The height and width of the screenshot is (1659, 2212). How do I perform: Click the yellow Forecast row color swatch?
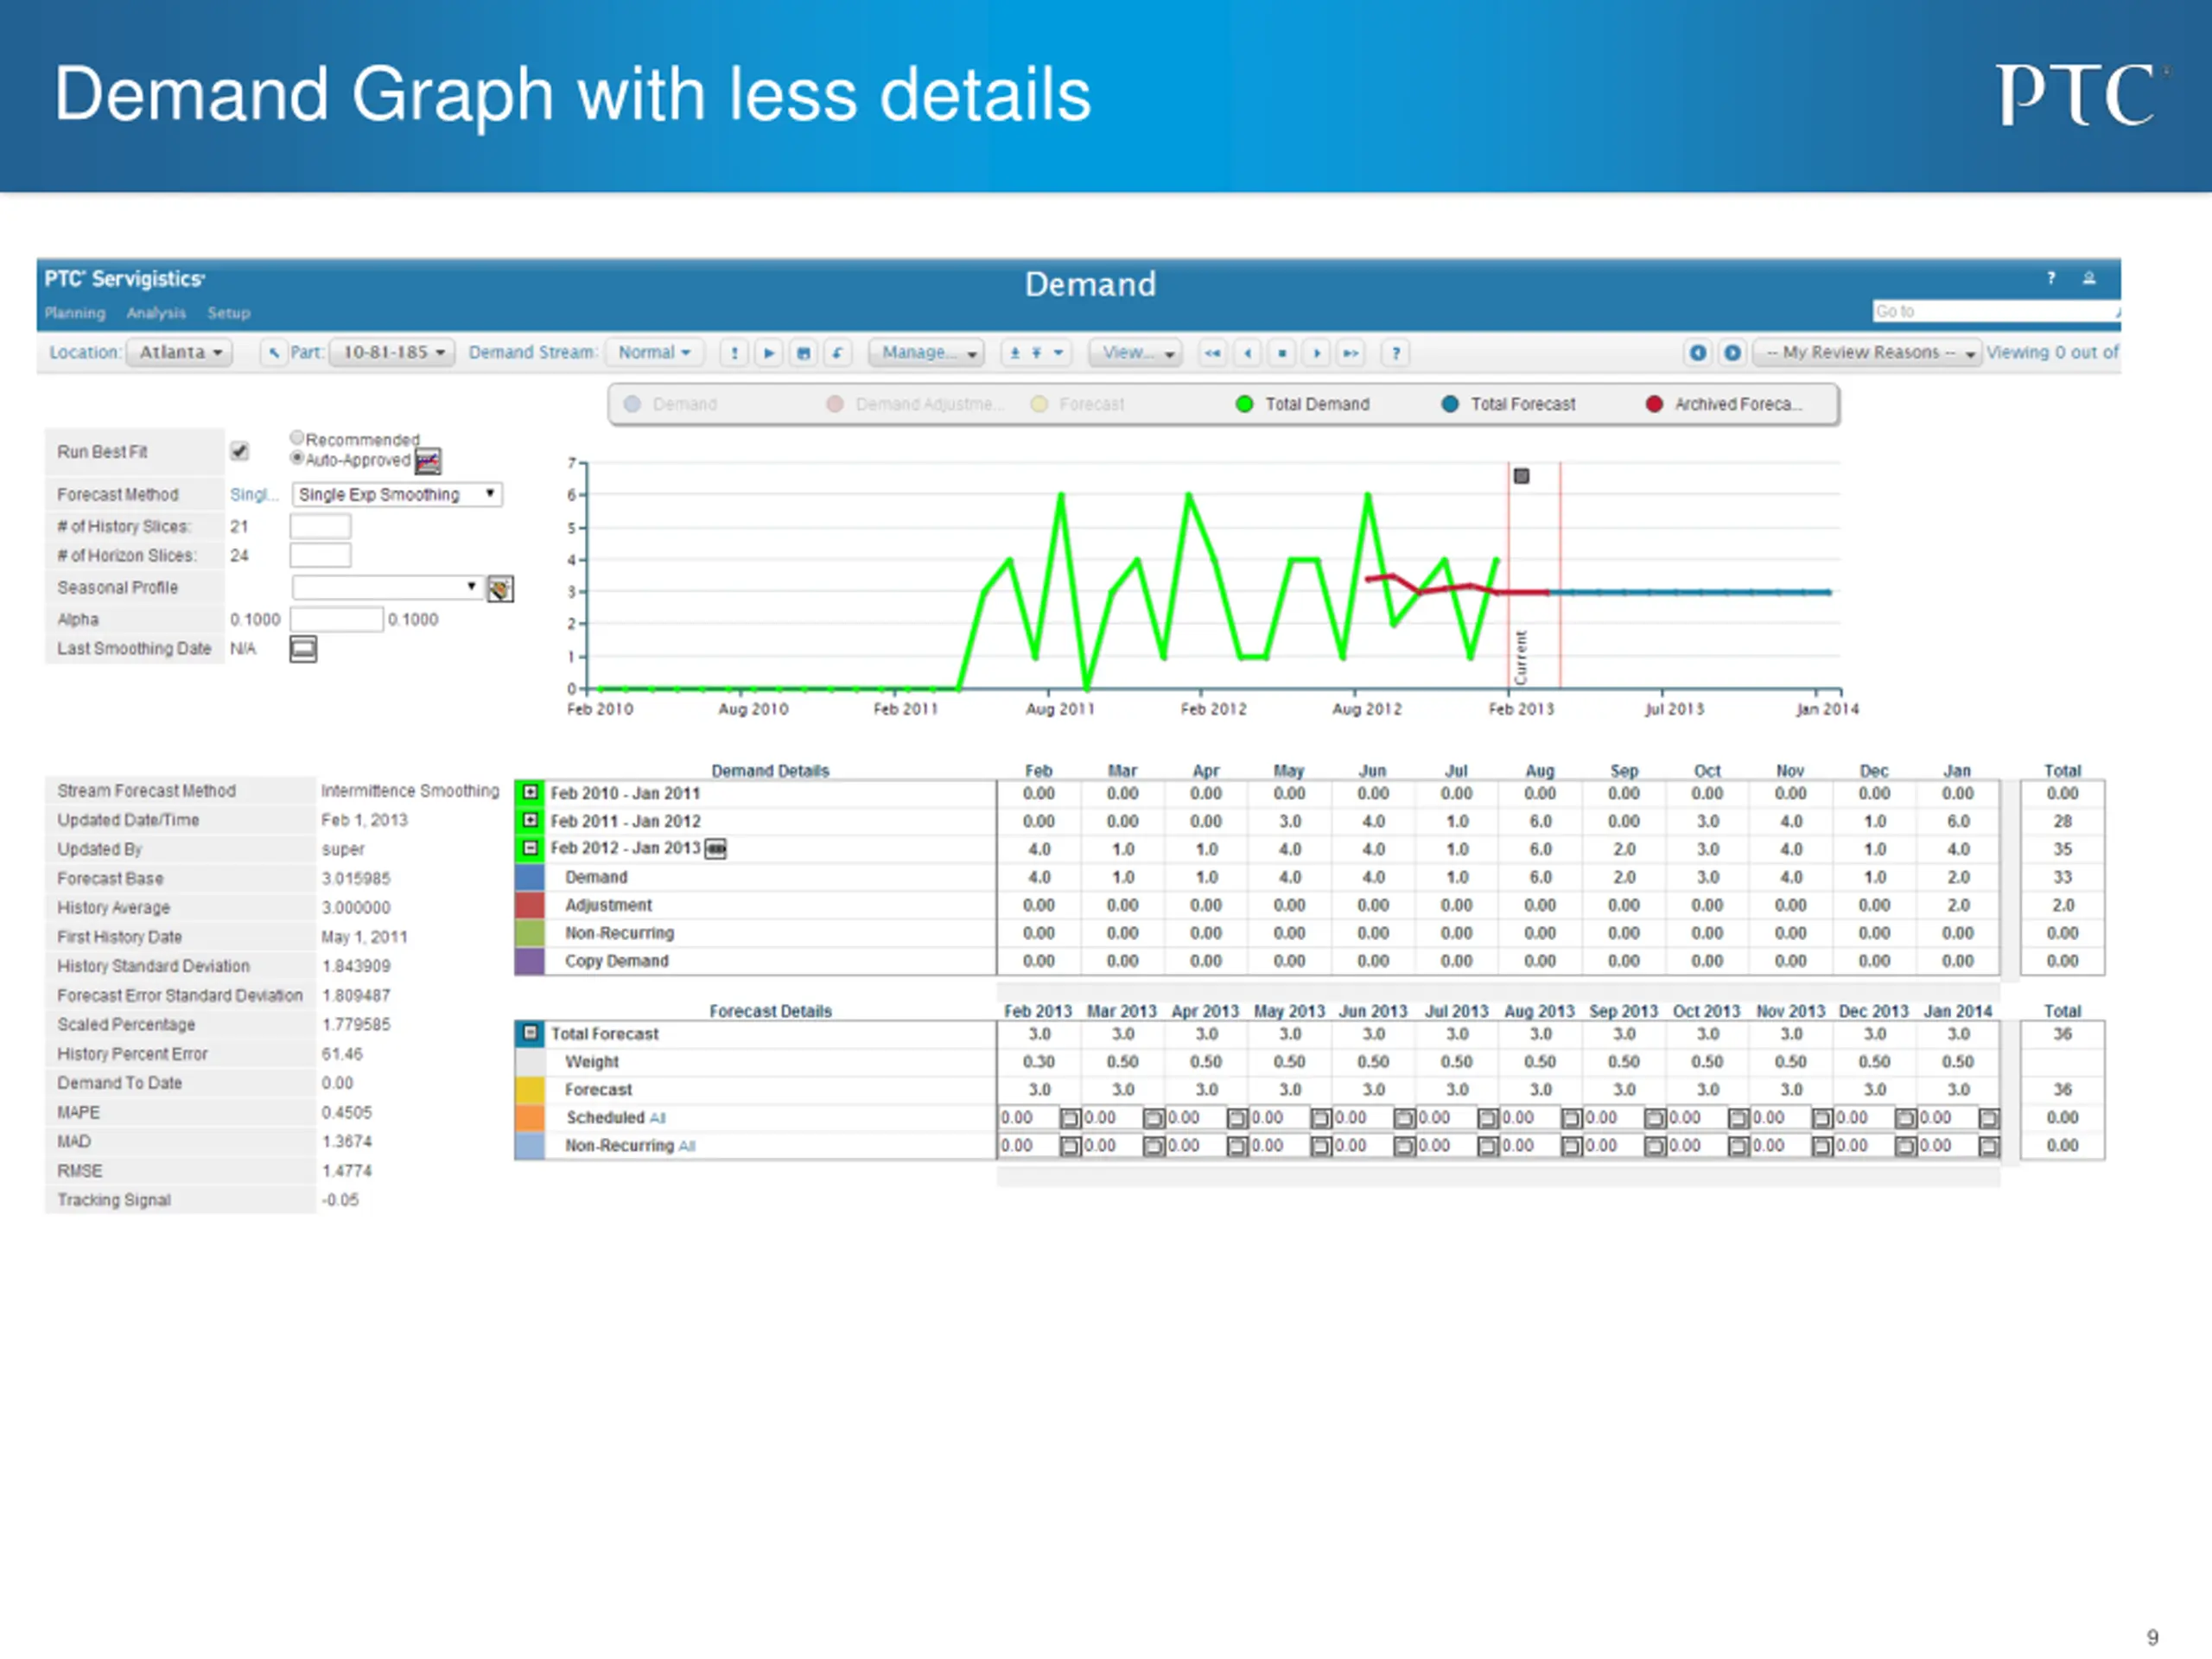coord(530,1090)
